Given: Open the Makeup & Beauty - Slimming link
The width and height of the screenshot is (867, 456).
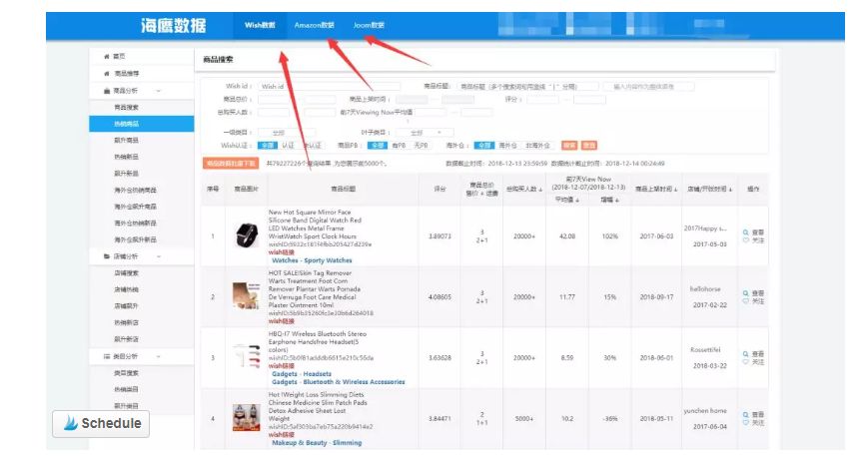Looking at the screenshot, I should (x=317, y=443).
